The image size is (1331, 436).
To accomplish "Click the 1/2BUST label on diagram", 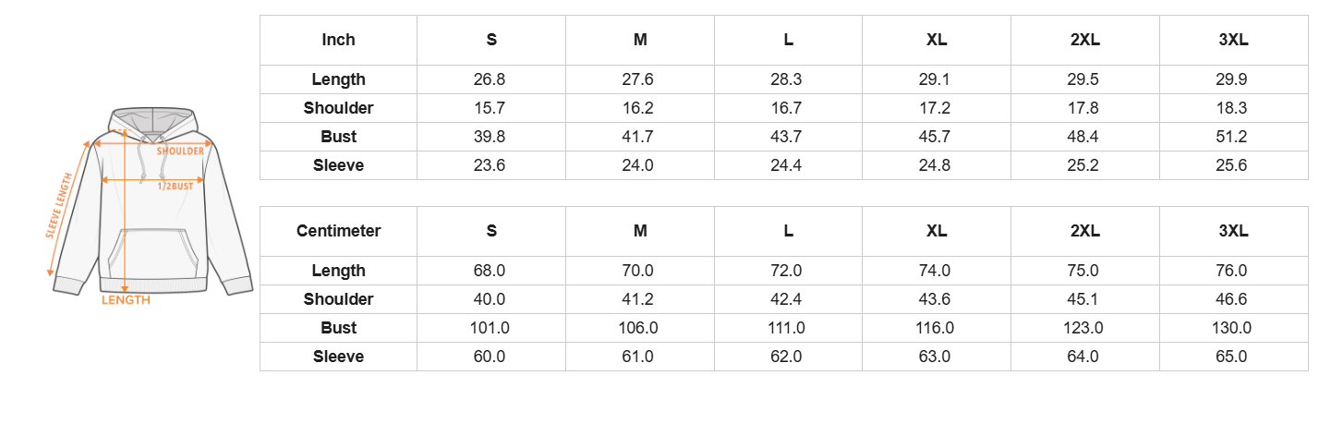I will pyautogui.click(x=175, y=187).
